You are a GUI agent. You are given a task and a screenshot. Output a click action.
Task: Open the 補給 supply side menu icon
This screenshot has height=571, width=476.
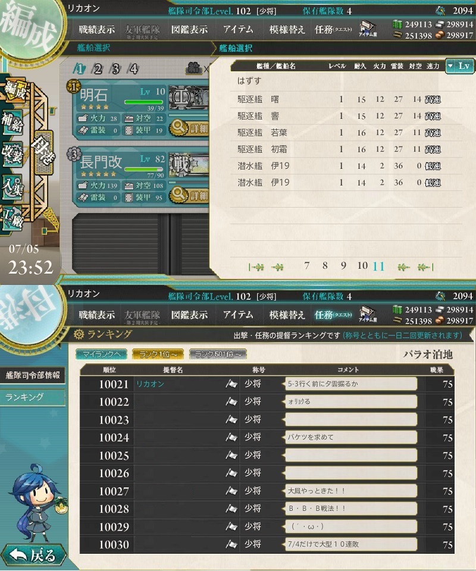click(x=12, y=123)
